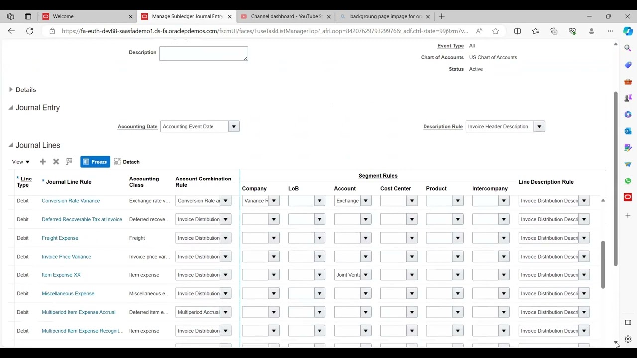This screenshot has width=637, height=358.
Task: Collapse the Journal Lines section
Action: pos(11,145)
